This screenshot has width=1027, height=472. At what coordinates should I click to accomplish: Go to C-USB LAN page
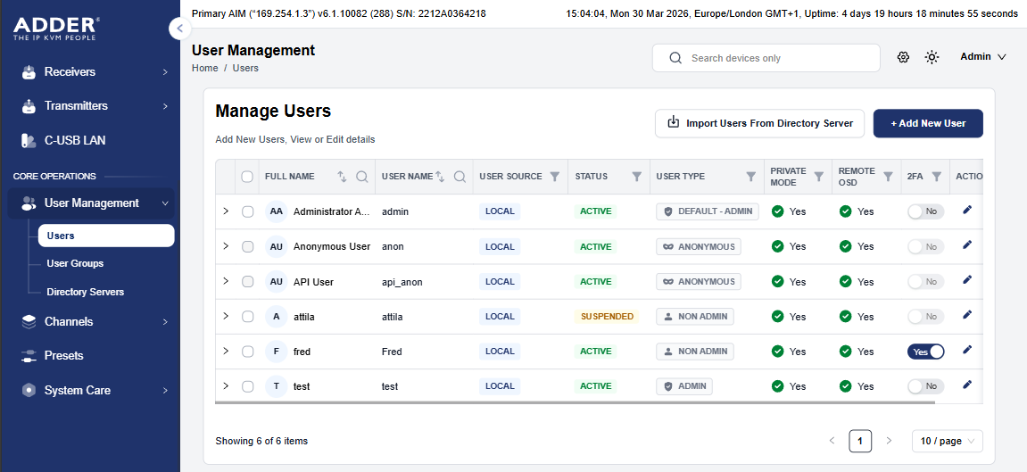point(91,140)
